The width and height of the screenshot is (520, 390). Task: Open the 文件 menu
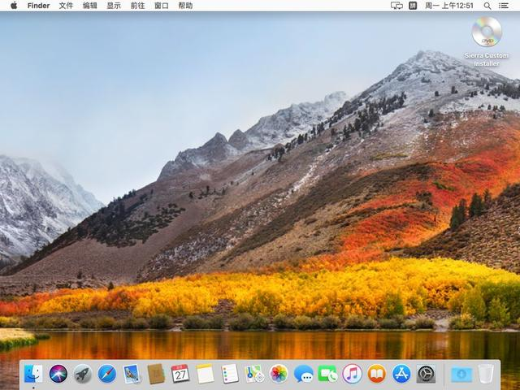click(x=66, y=6)
